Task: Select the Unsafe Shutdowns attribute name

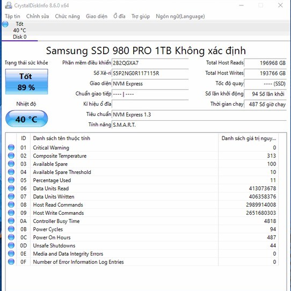Action: tap(54, 245)
